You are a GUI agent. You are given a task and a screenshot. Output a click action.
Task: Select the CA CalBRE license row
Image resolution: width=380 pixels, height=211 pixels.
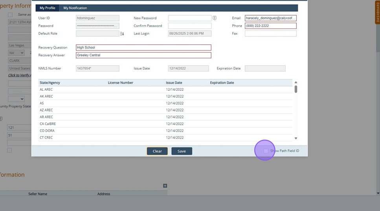pyautogui.click(x=165, y=124)
